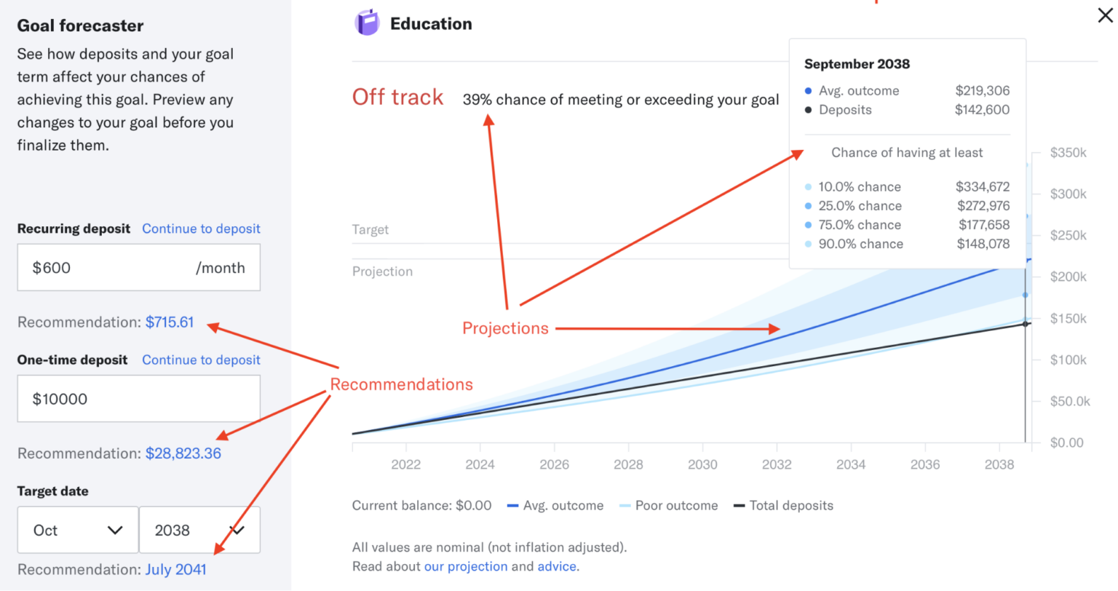Click the 2030 label on the chart axis

(702, 464)
